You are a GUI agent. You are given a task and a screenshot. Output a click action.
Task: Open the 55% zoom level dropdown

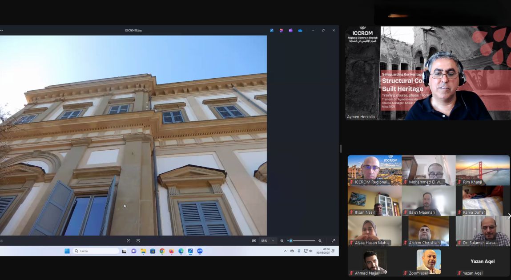268,240
